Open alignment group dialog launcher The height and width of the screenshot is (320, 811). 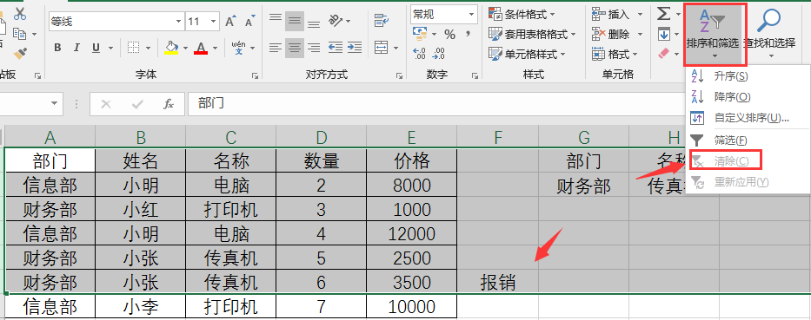399,75
